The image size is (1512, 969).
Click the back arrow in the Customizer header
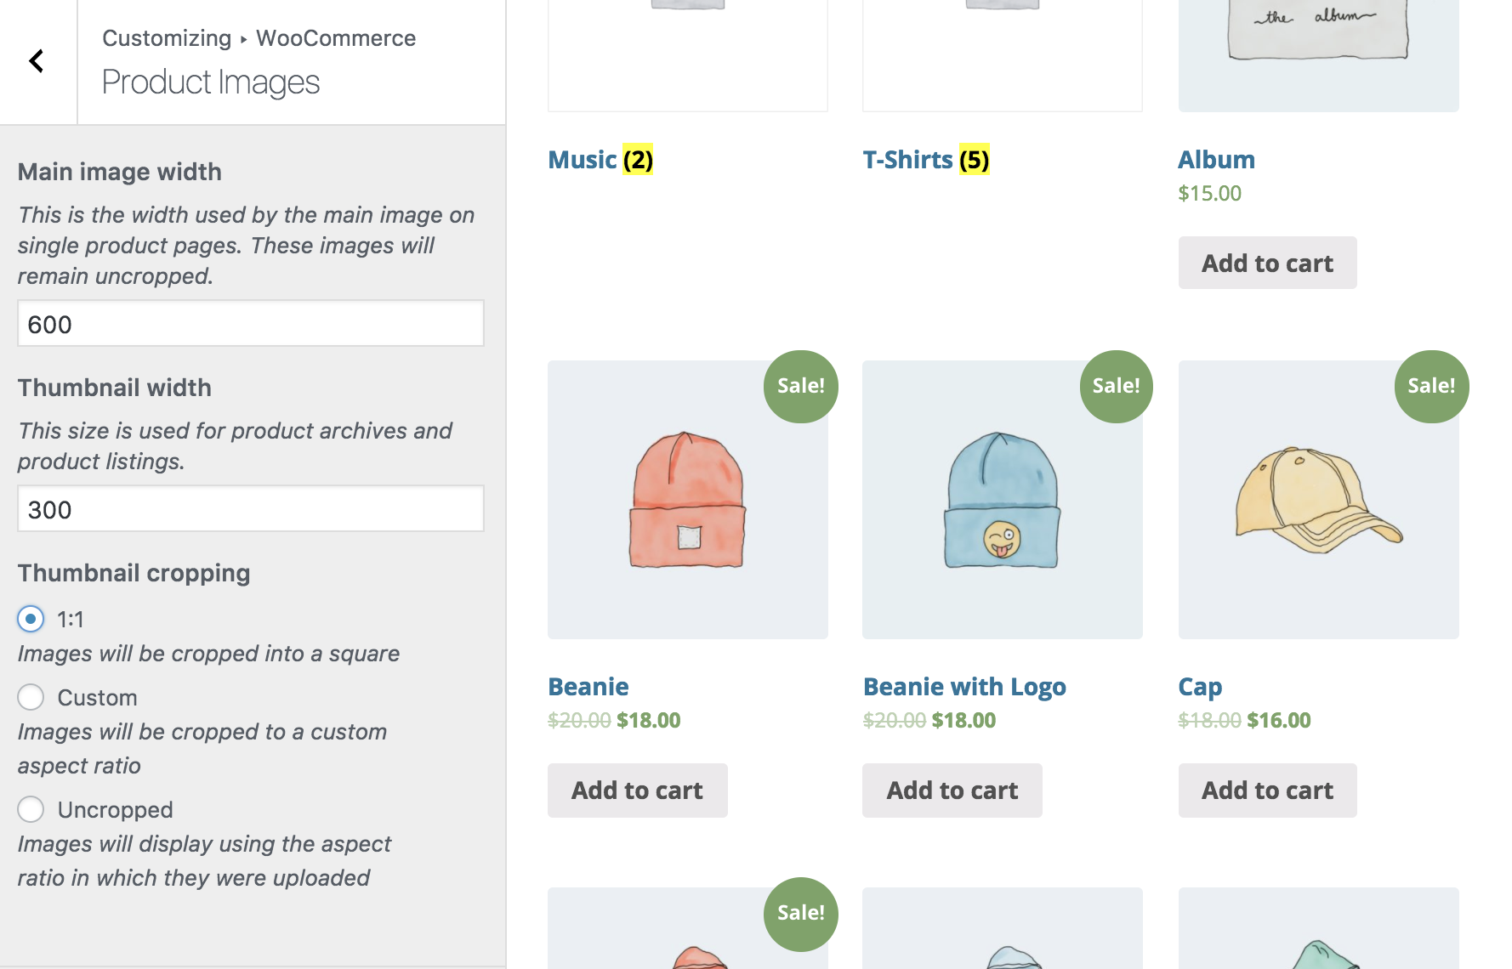point(37,61)
